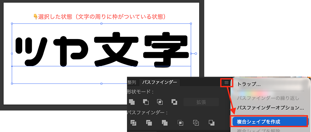
Task: Click the bottom-left bounding box handle
Action: (x=12, y=83)
